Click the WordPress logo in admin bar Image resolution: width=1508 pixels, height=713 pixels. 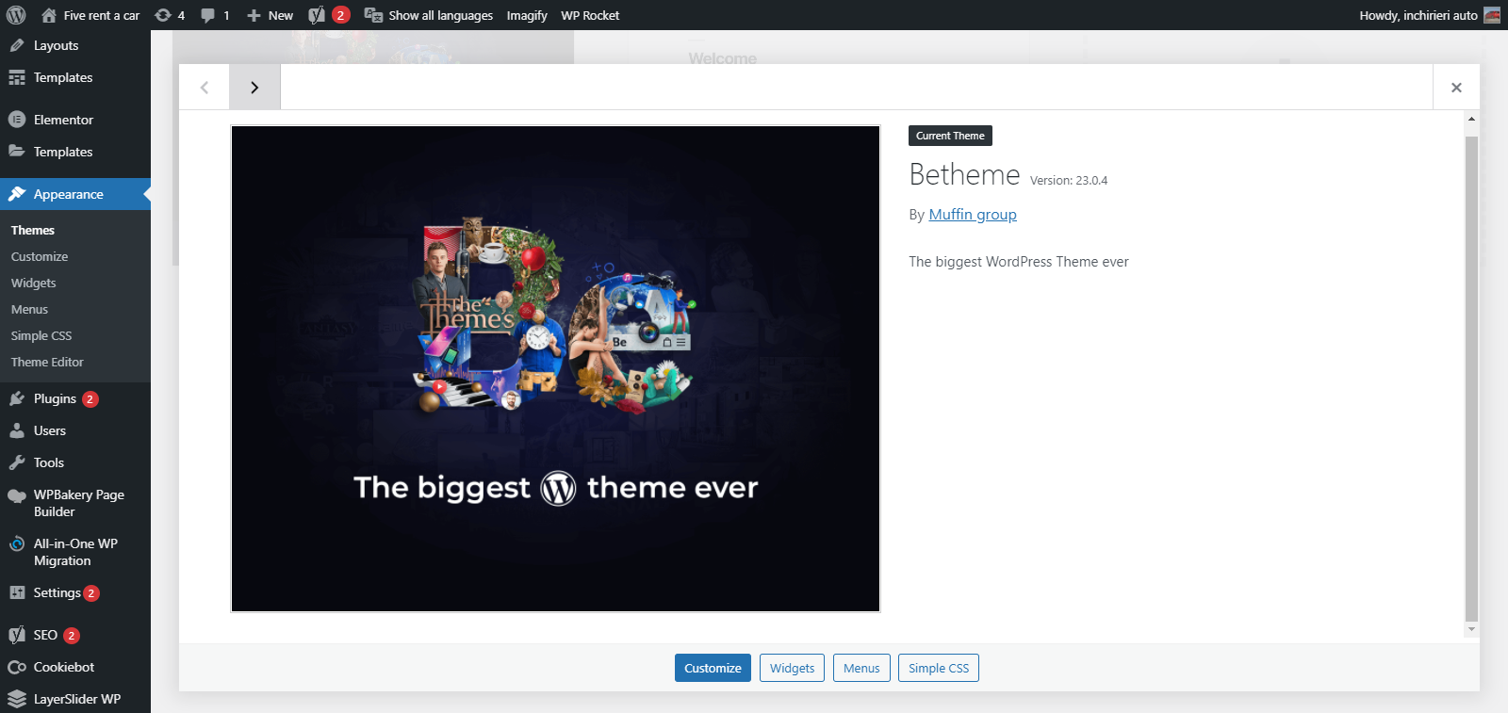click(16, 15)
